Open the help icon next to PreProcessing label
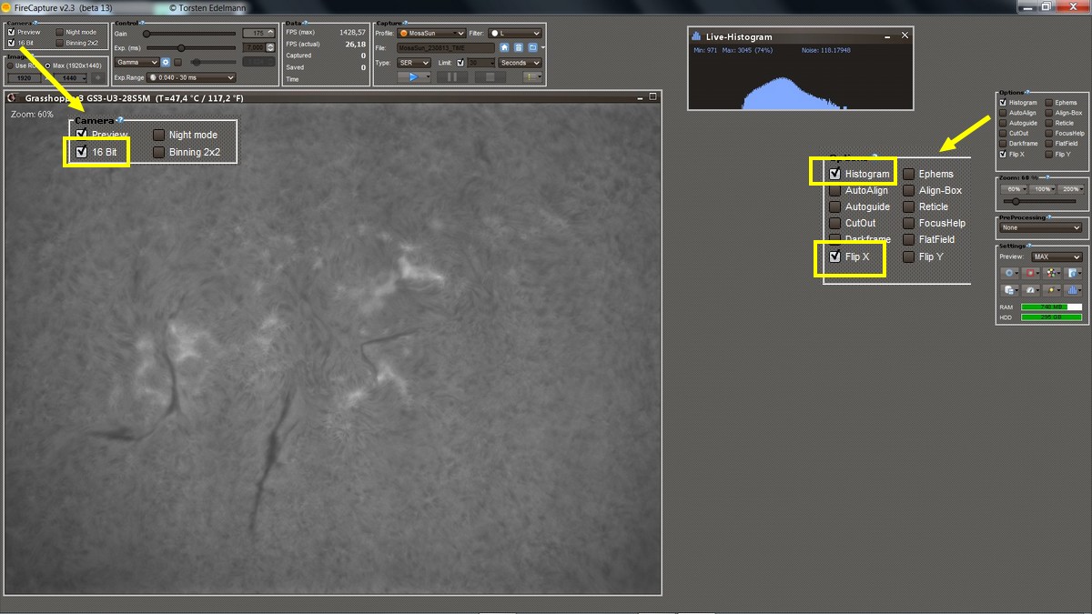This screenshot has height=614, width=1092. click(1049, 217)
